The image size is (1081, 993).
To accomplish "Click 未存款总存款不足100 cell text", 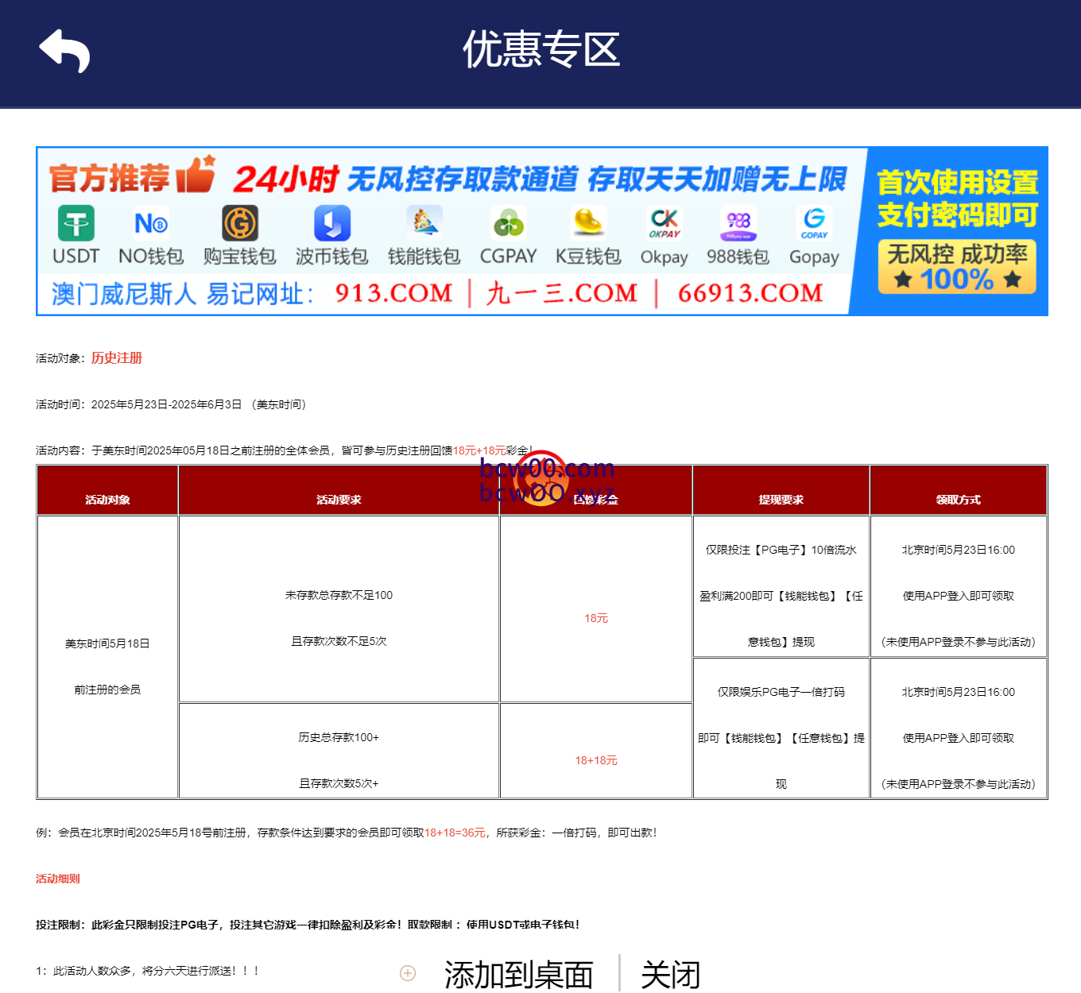I will tap(339, 595).
